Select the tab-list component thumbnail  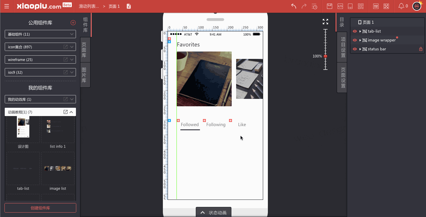coord(23,168)
